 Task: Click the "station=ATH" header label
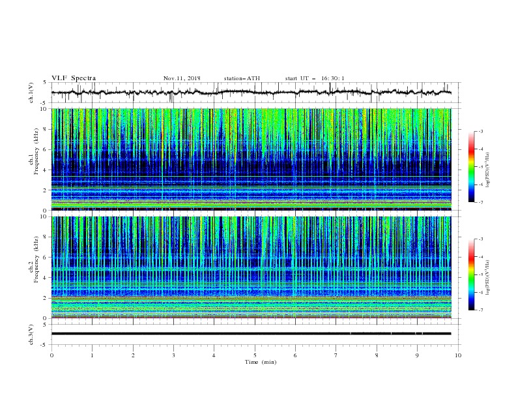[242, 78]
